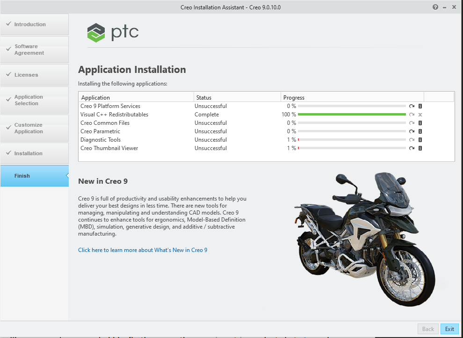This screenshot has width=463, height=338.
Task: Retry Creo Thumbnail Viewer install
Action: pyautogui.click(x=412, y=148)
